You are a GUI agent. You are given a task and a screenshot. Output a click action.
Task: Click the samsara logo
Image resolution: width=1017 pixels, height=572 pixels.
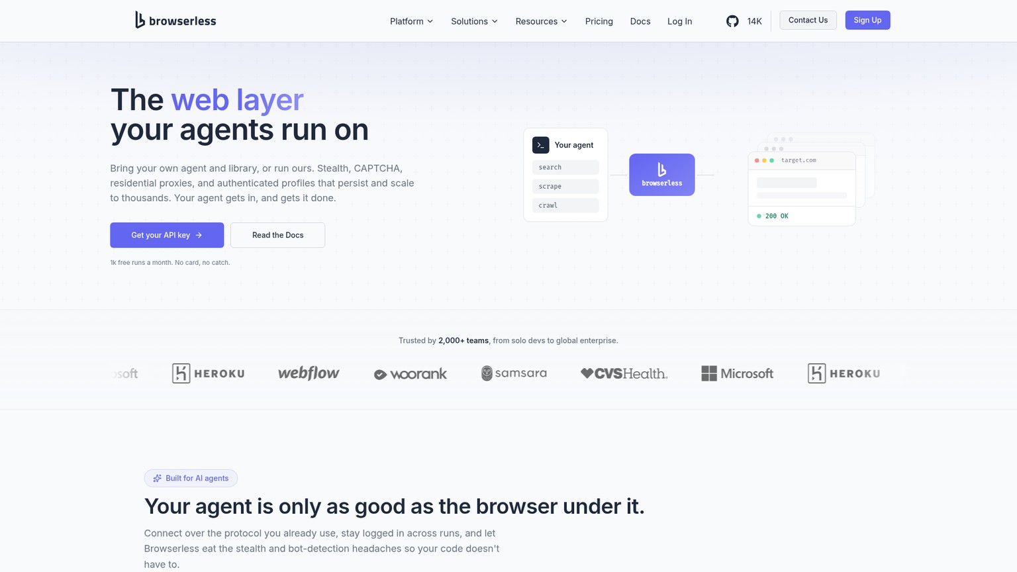[514, 373]
